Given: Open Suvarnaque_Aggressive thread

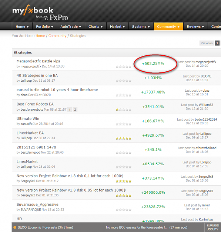Looking at the screenshot, I should (x=37, y=205).
